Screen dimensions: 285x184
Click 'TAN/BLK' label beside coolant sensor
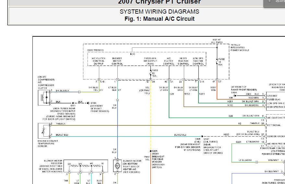pos(61,124)
